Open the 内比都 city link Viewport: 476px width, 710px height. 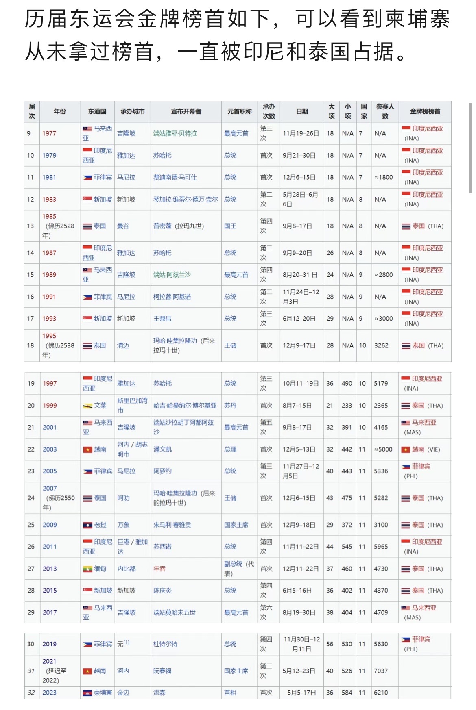(x=127, y=569)
